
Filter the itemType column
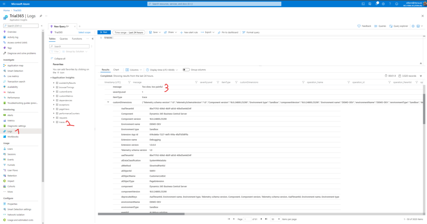(236, 82)
